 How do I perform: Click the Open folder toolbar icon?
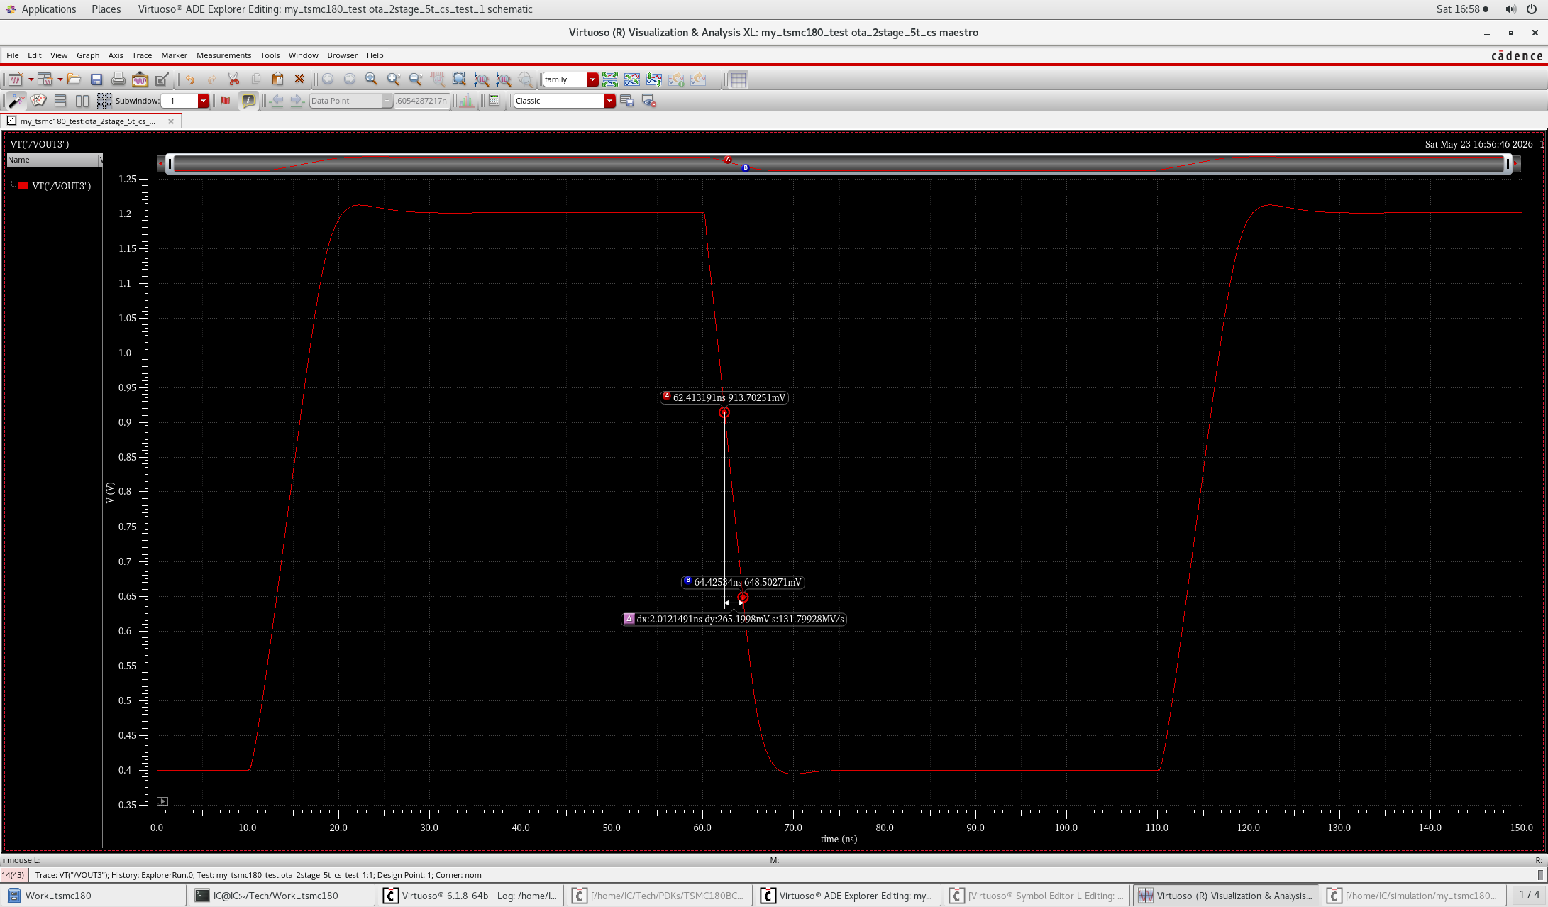(74, 79)
